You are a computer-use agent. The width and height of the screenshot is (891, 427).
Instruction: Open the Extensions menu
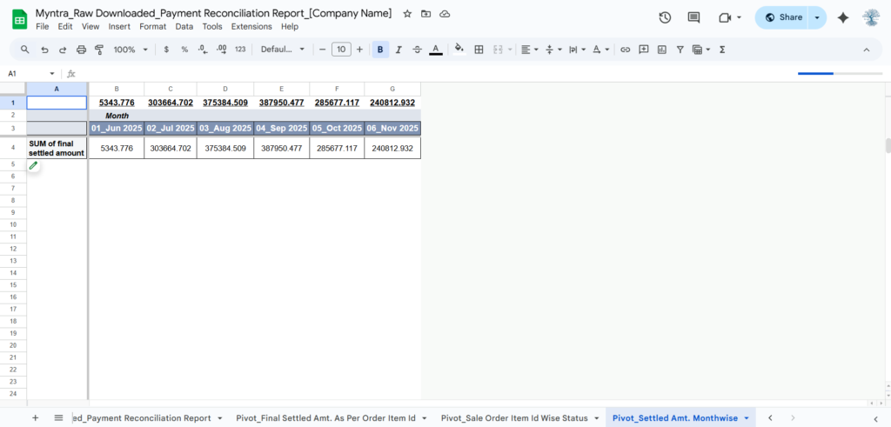coord(251,27)
